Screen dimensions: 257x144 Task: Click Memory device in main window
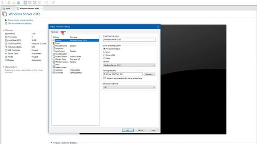(11, 34)
